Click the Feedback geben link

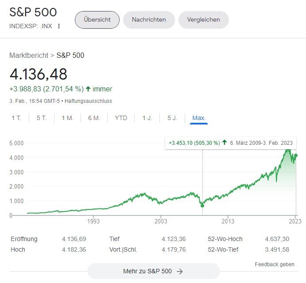coord(275,264)
